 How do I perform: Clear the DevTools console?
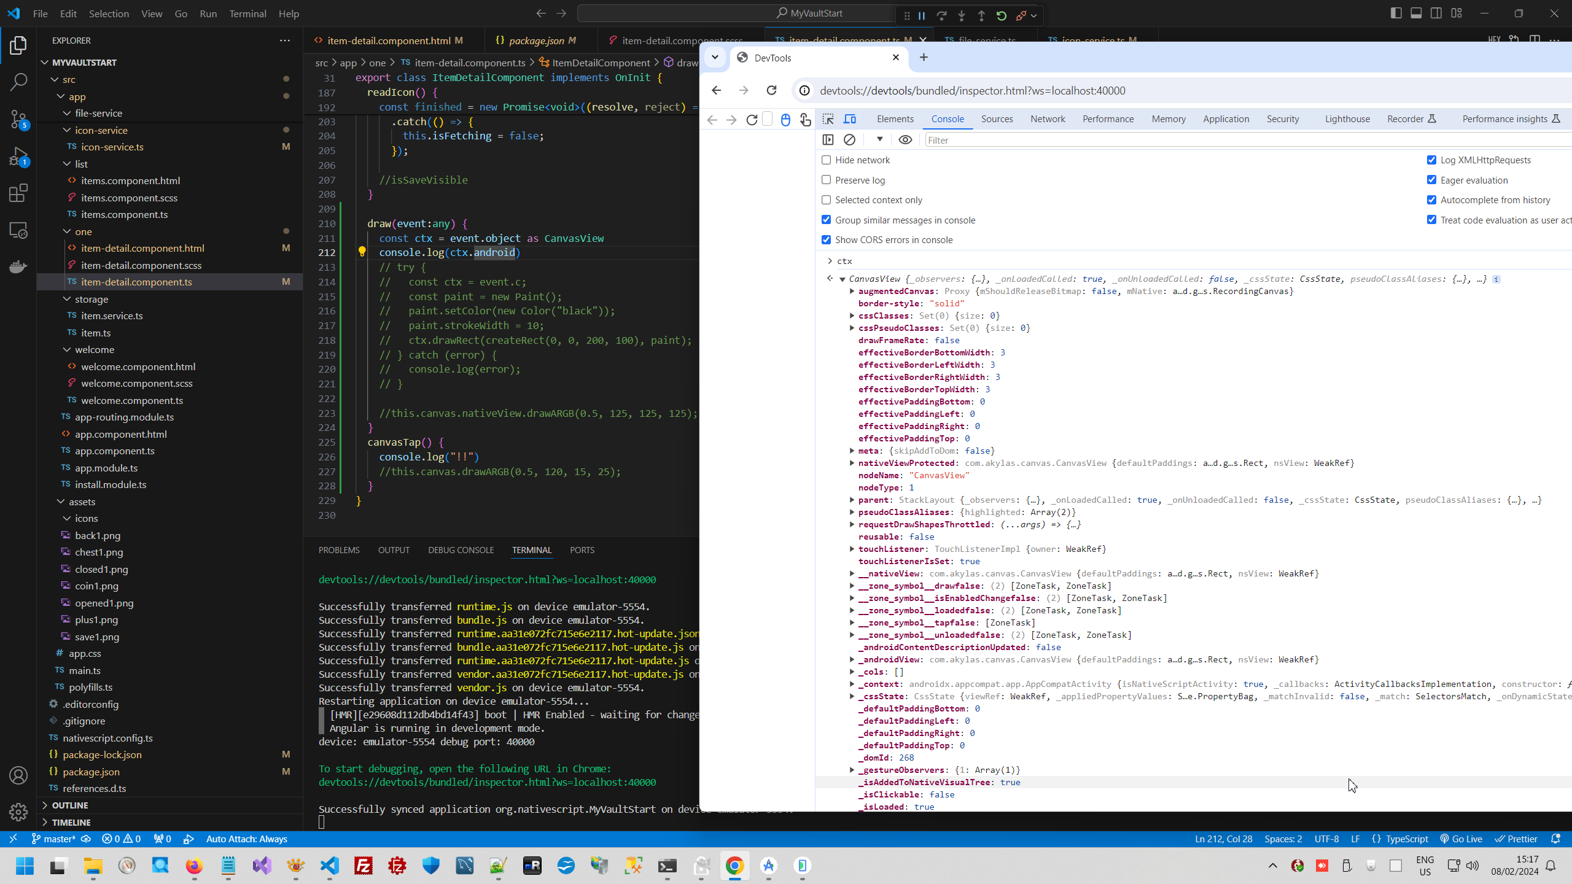coord(850,140)
